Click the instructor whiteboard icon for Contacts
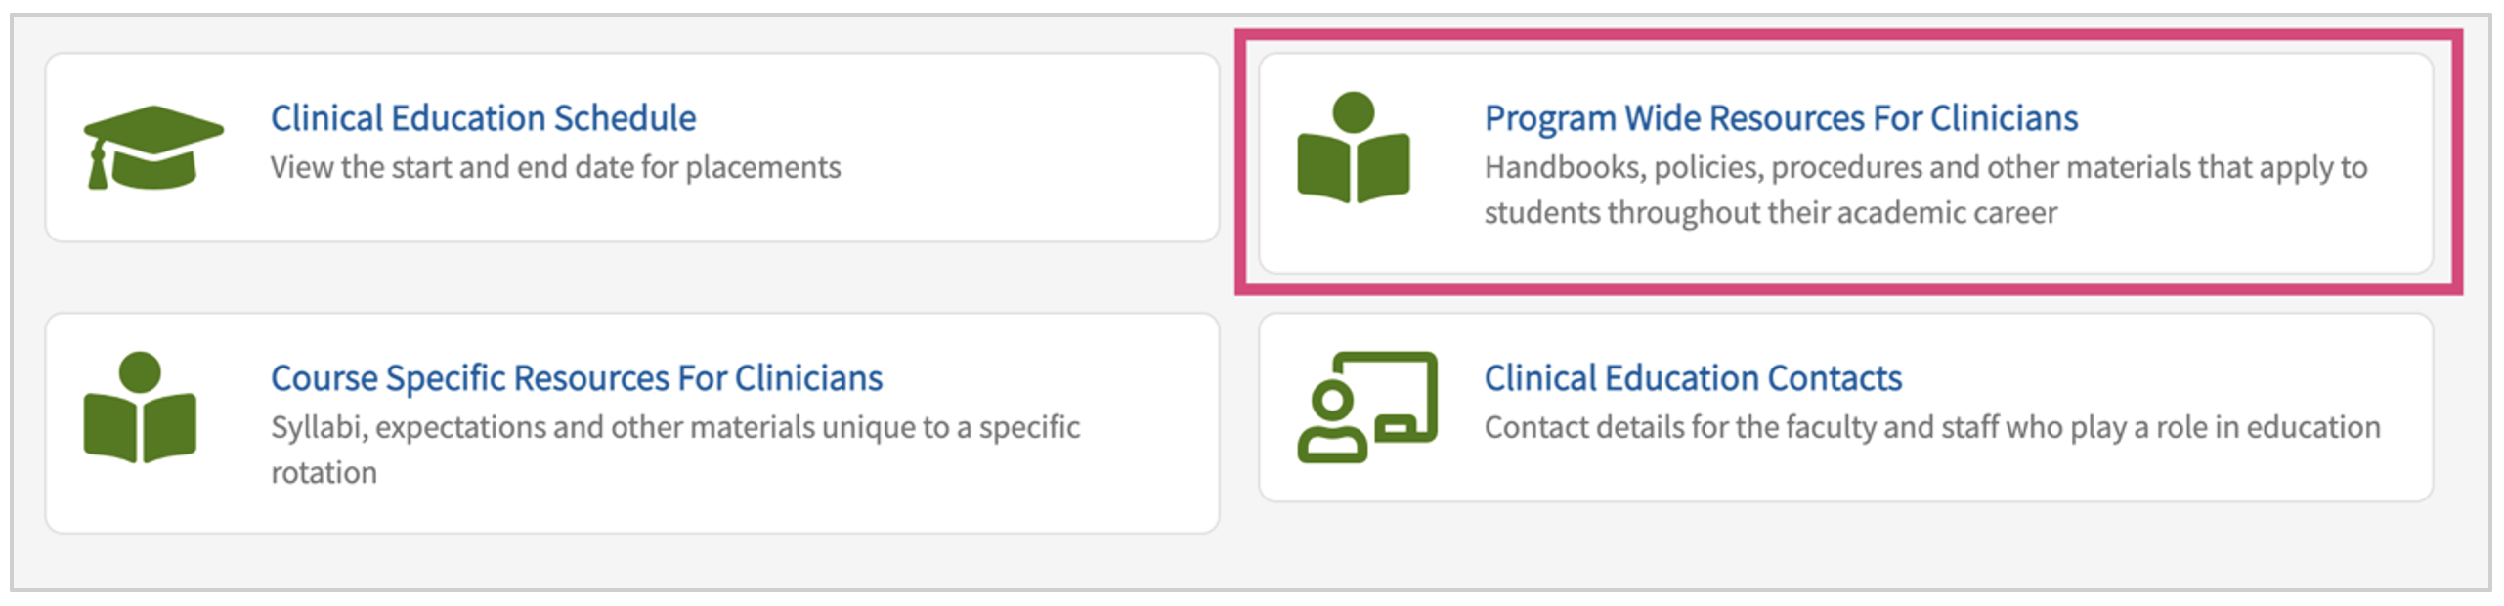This screenshot has width=2504, height=606. pyautogui.click(x=1367, y=407)
